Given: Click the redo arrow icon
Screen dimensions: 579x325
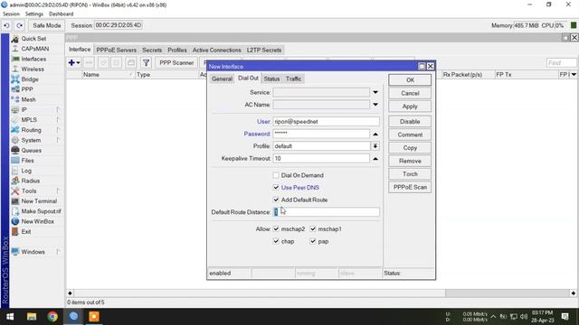Looking at the screenshot, I should [20, 25].
